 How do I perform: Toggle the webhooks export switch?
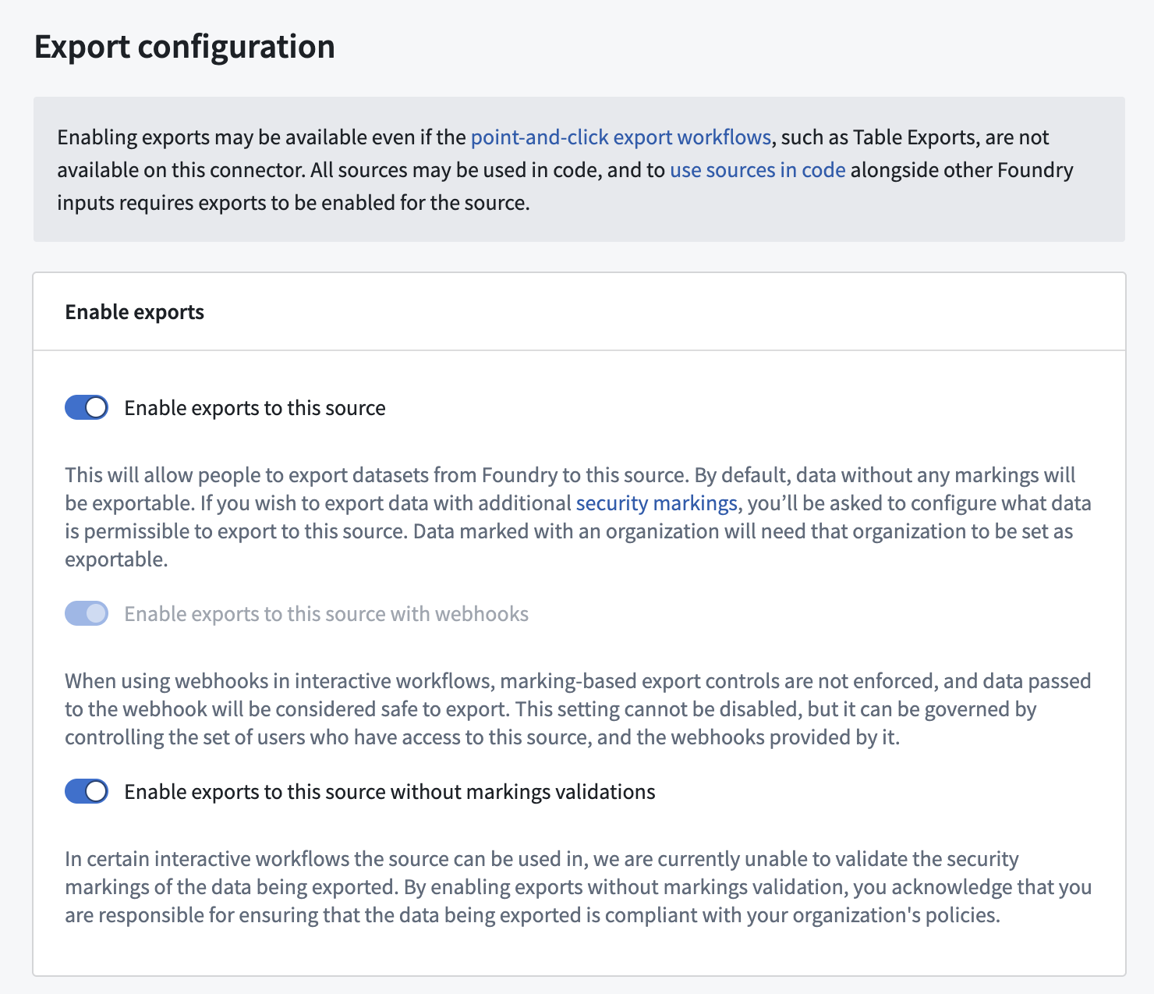click(86, 613)
